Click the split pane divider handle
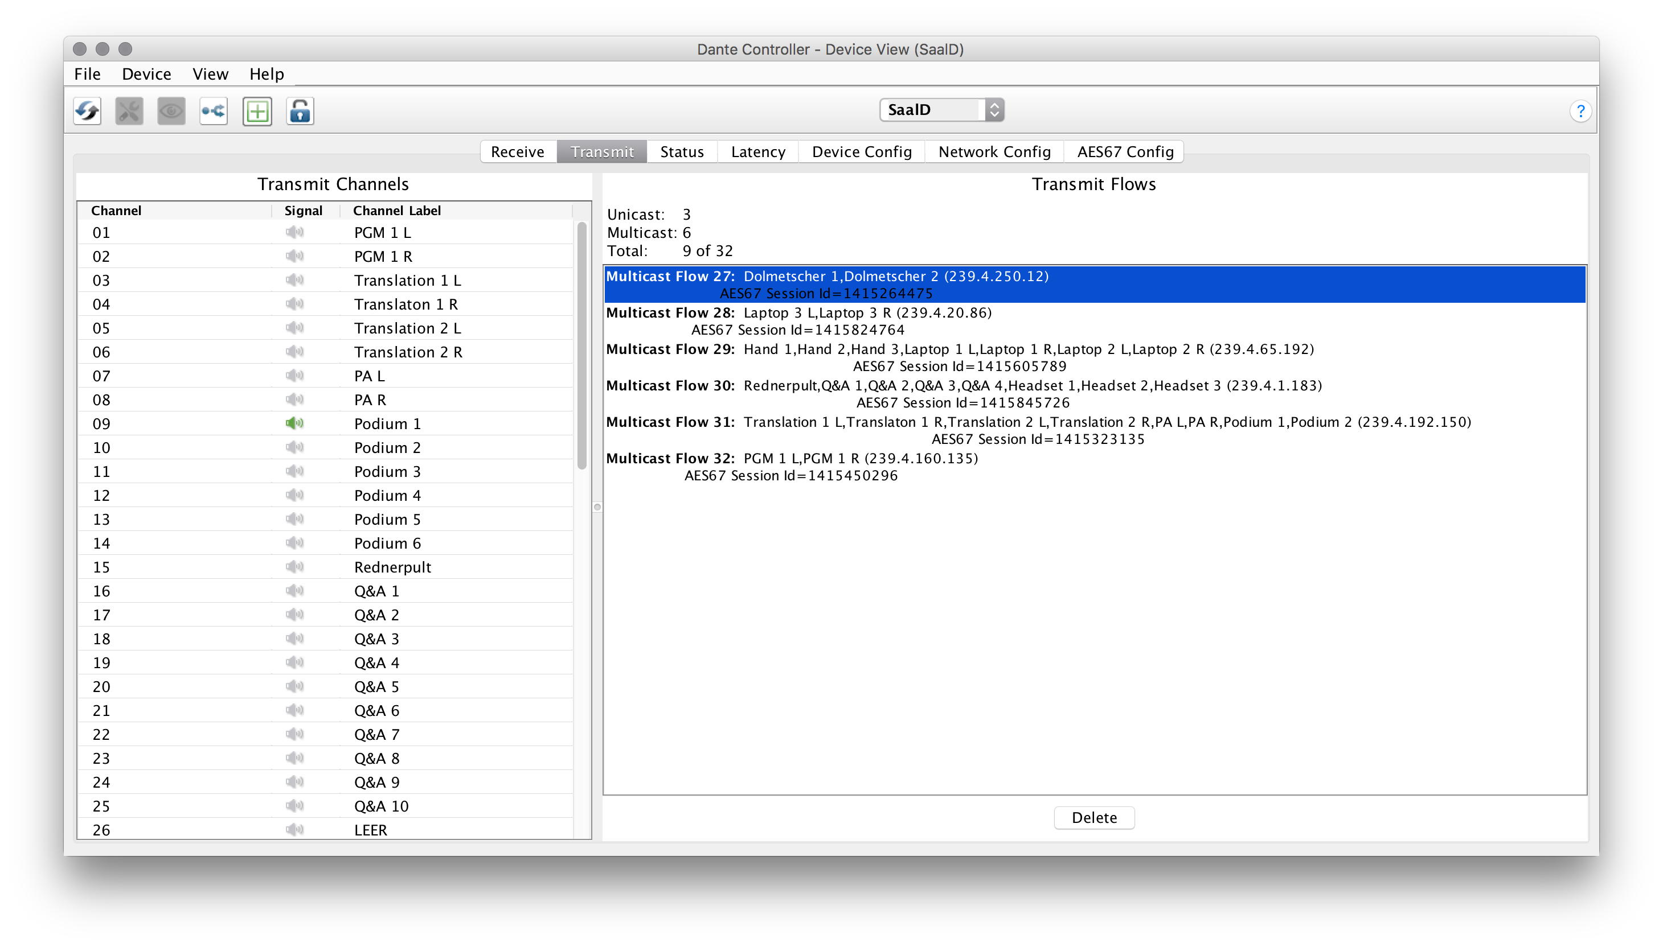This screenshot has width=1663, height=947. (x=597, y=507)
